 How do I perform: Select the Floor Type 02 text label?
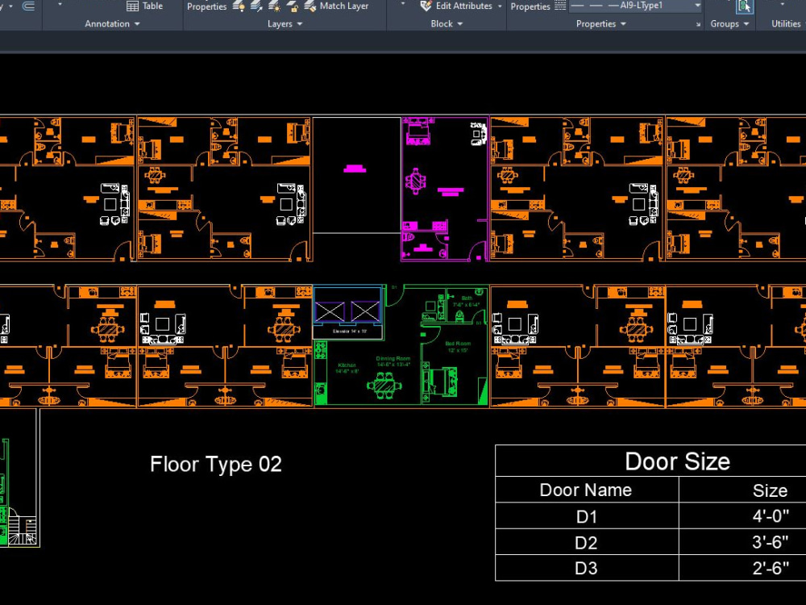(215, 464)
